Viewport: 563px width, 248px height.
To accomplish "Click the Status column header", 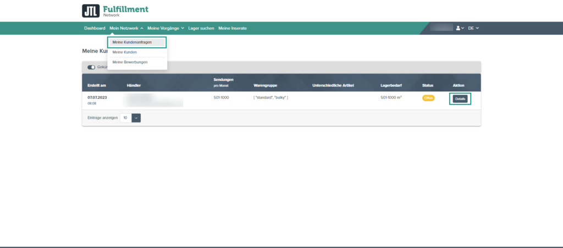I will click(428, 86).
